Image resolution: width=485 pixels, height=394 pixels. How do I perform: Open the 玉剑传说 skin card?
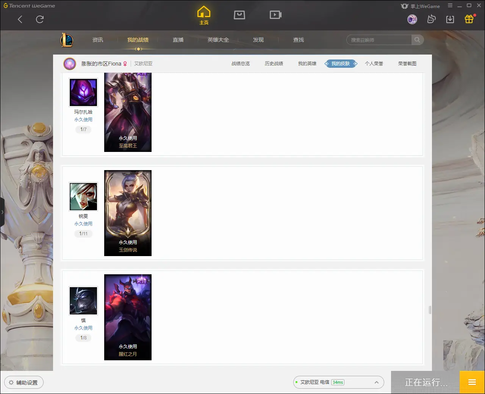point(128,213)
